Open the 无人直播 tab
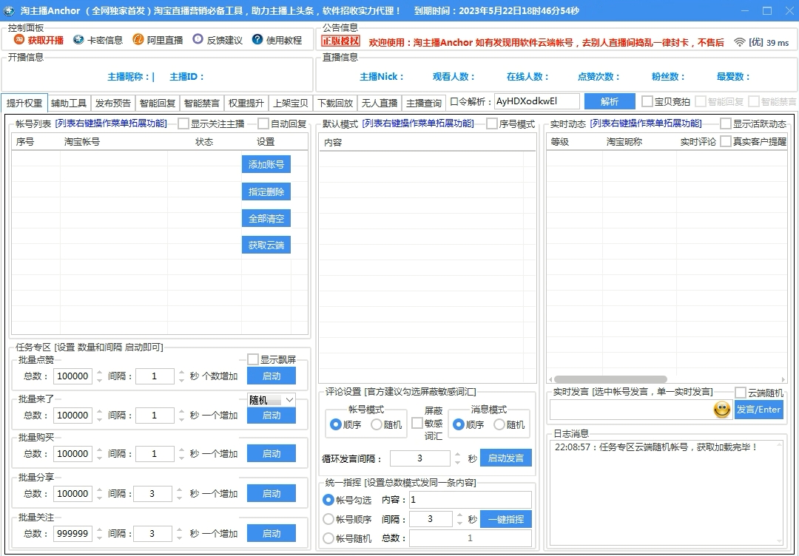Screen dimensions: 799x556 (x=380, y=103)
